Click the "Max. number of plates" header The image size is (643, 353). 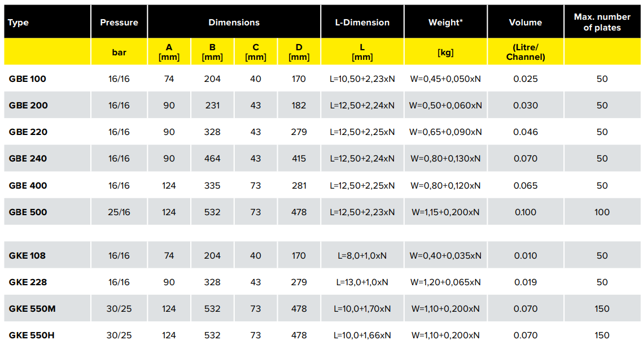(x=602, y=22)
